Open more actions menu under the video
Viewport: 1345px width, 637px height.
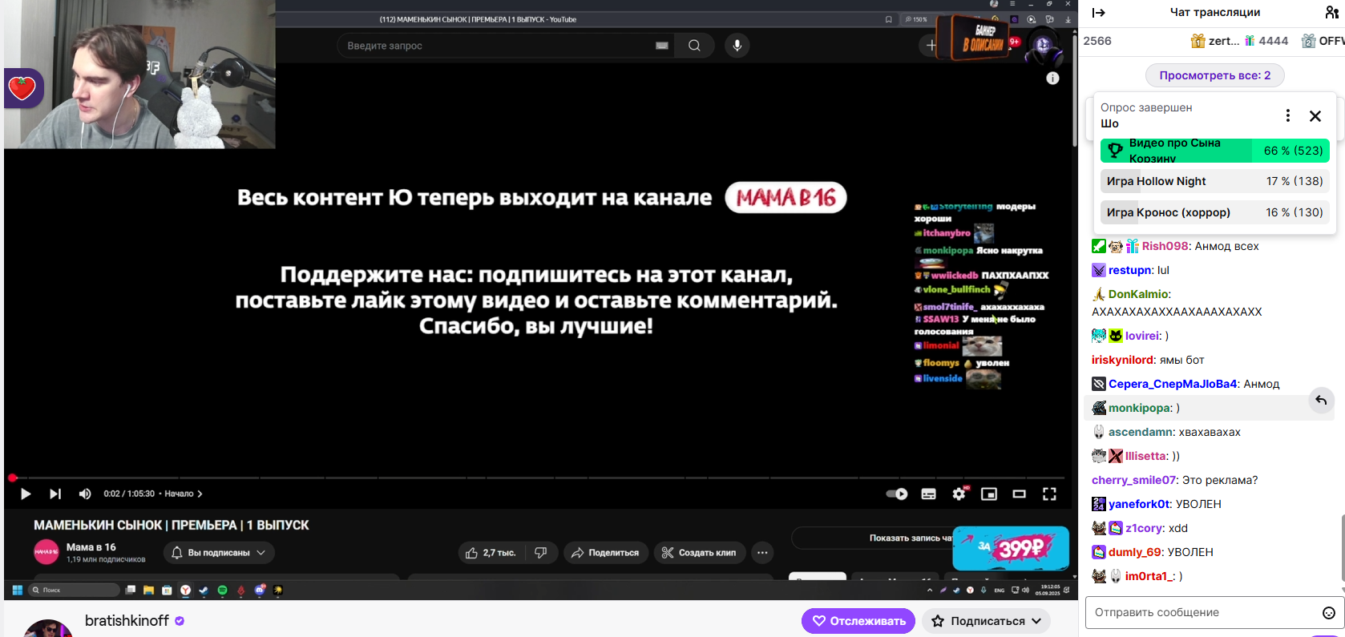click(x=762, y=553)
